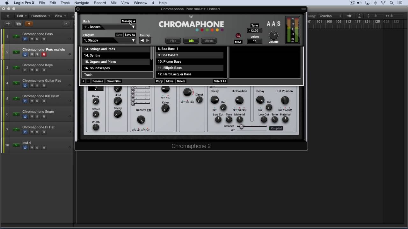408x229 pixels.
Task: Click the Tune value field -12.00
Action: click(x=254, y=31)
